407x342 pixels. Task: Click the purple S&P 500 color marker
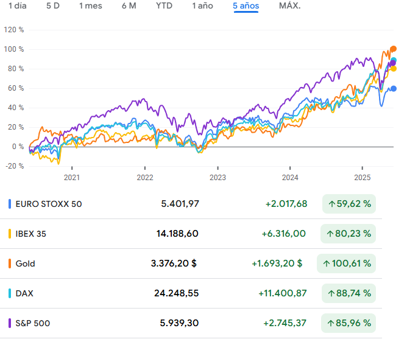coord(10,323)
